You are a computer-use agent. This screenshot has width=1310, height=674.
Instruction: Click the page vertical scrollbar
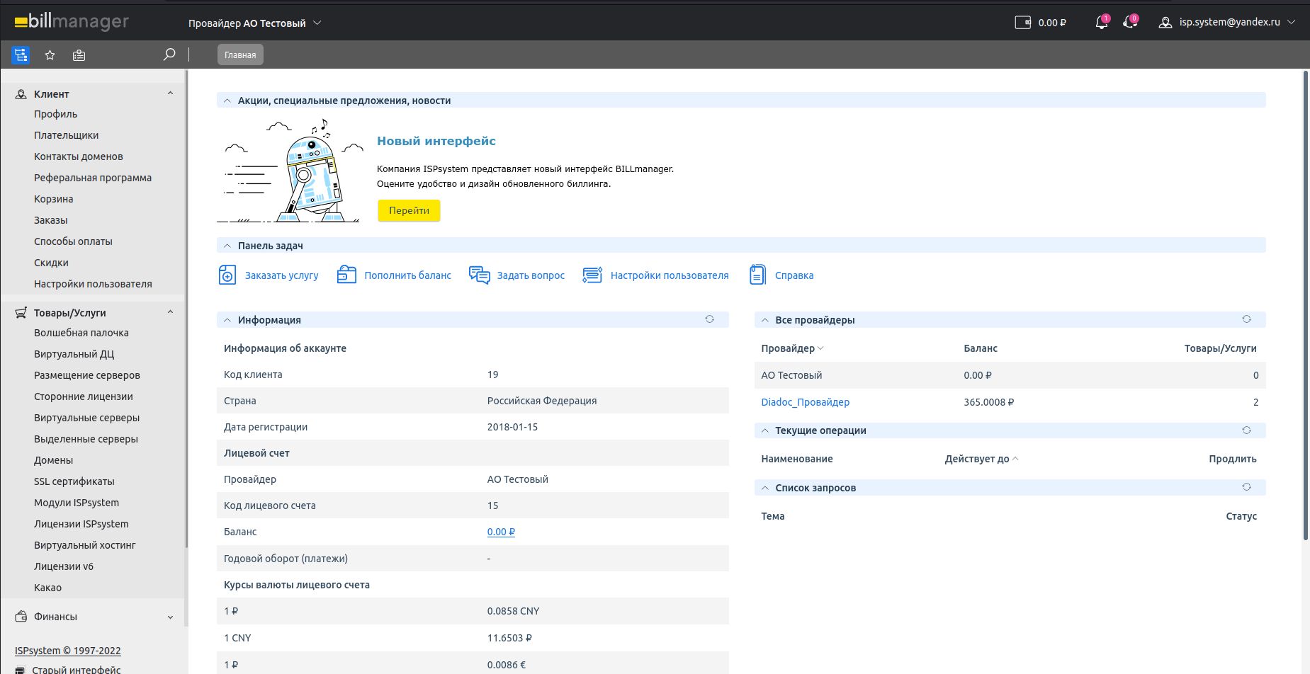pos(1306,304)
